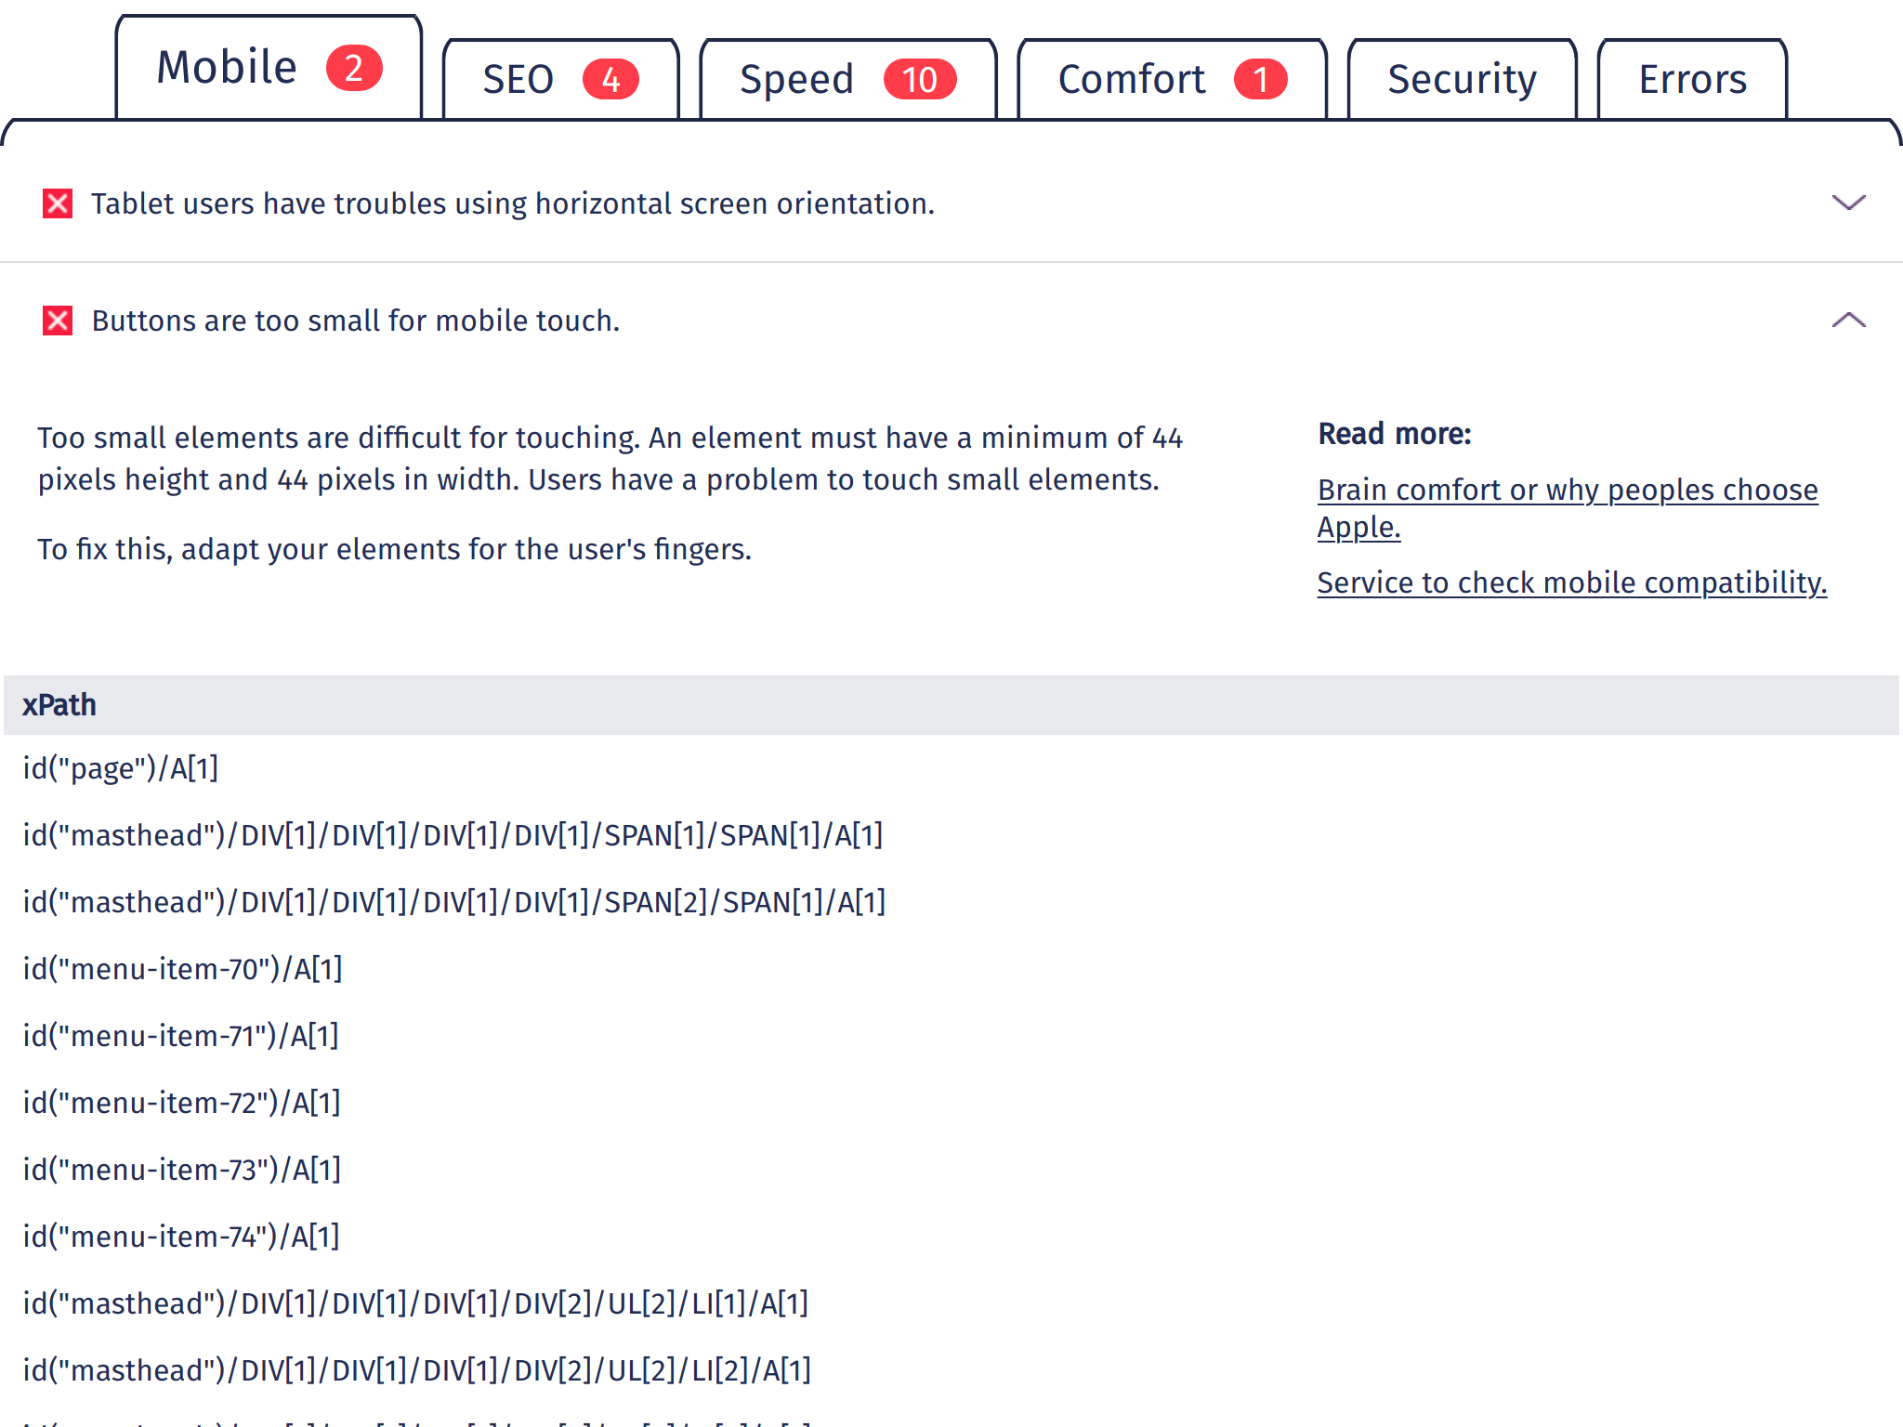The height and width of the screenshot is (1427, 1903).
Task: Click red X icon beside small buttons issue
Action: click(58, 321)
